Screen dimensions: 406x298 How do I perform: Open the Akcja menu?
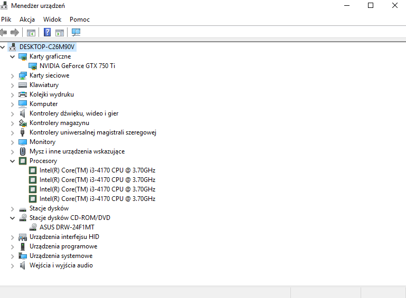(27, 20)
